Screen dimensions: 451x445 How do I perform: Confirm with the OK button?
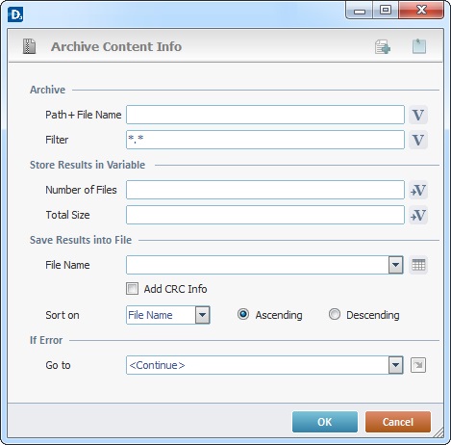click(x=325, y=422)
